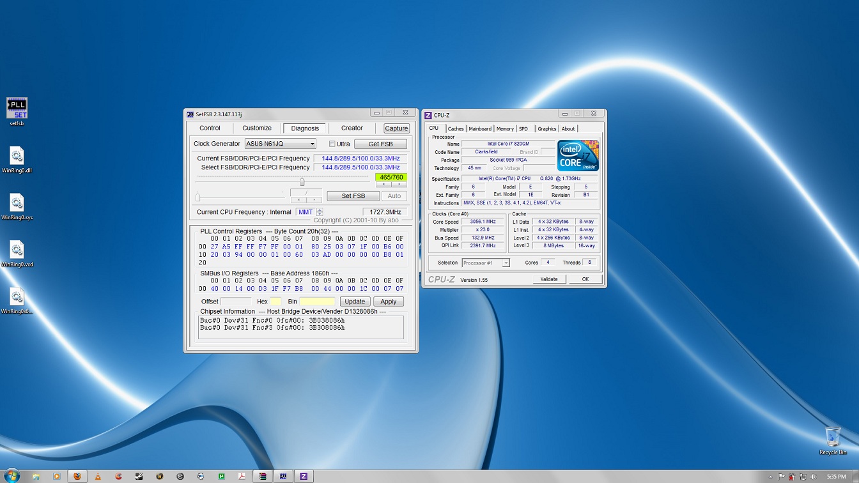Open the Memory tab in CPU-Z
The image size is (859, 483).
(505, 129)
